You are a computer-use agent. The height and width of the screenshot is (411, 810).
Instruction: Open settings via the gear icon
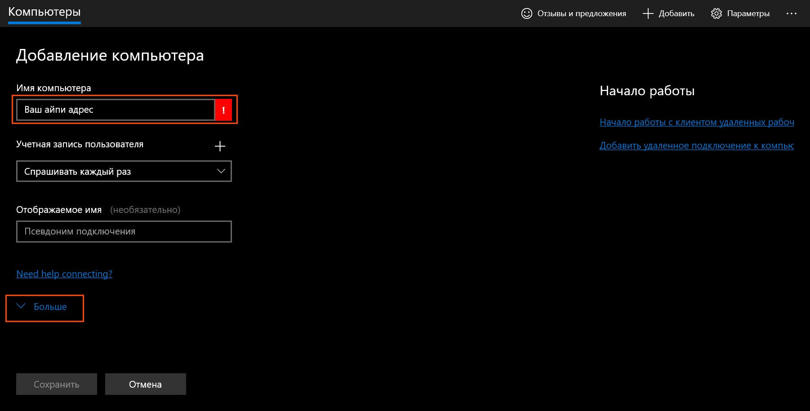(716, 13)
